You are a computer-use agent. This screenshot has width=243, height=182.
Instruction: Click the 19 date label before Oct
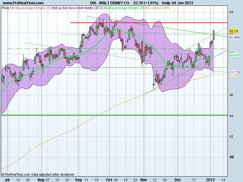pos(96,180)
